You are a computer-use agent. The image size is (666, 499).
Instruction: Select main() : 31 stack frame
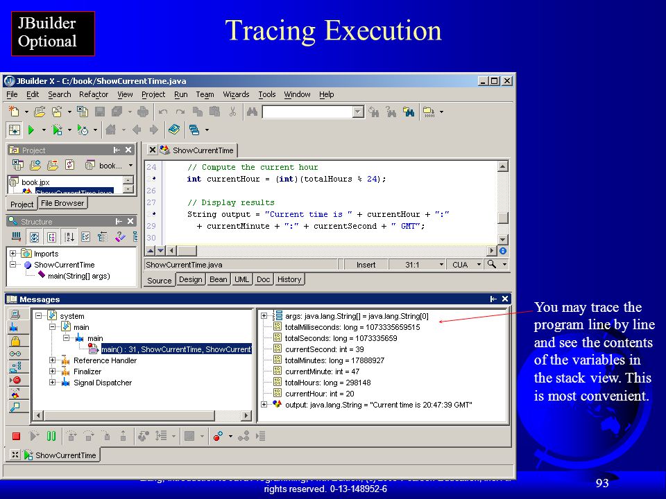[x=176, y=349]
